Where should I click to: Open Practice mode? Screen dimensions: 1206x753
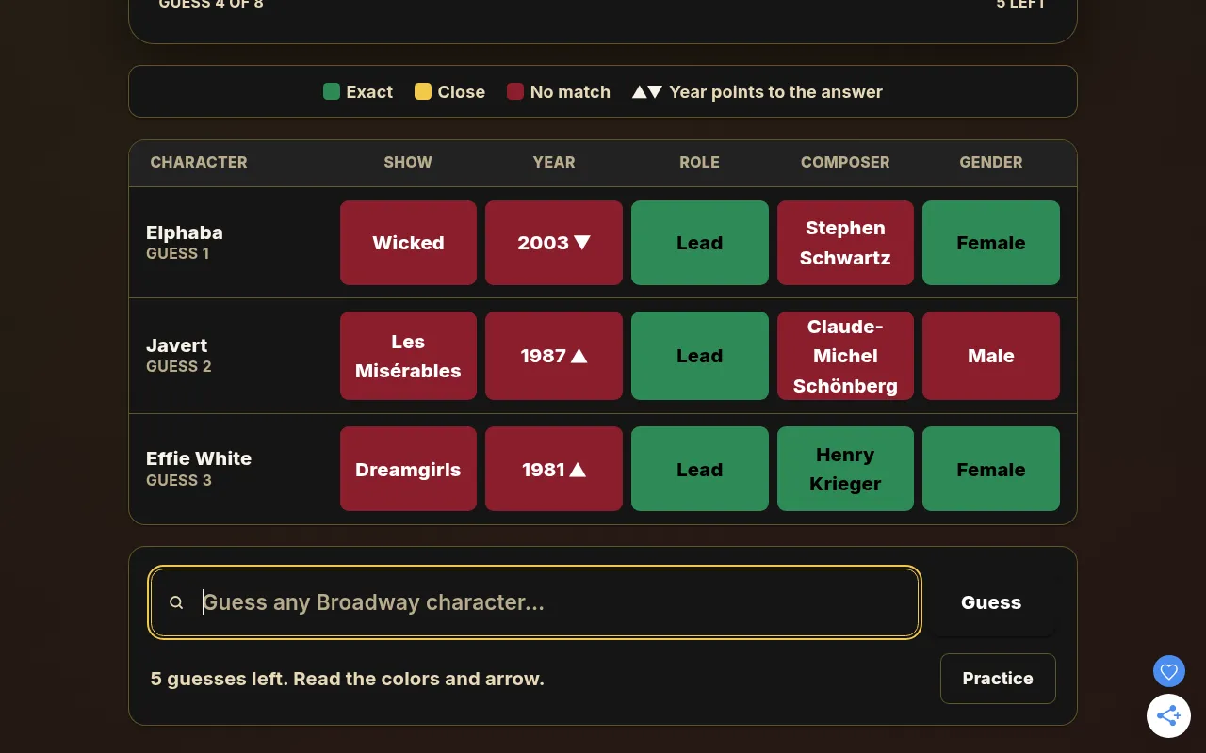998,679
